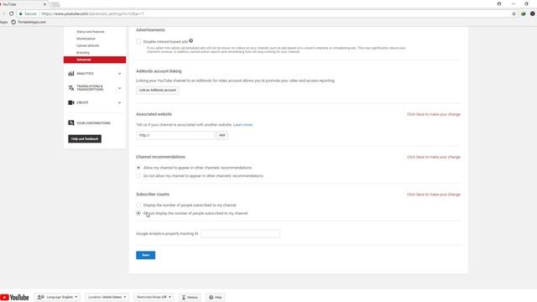Image resolution: width=537 pixels, height=302 pixels.
Task: Click Link an AdWords account button
Action: click(x=157, y=90)
